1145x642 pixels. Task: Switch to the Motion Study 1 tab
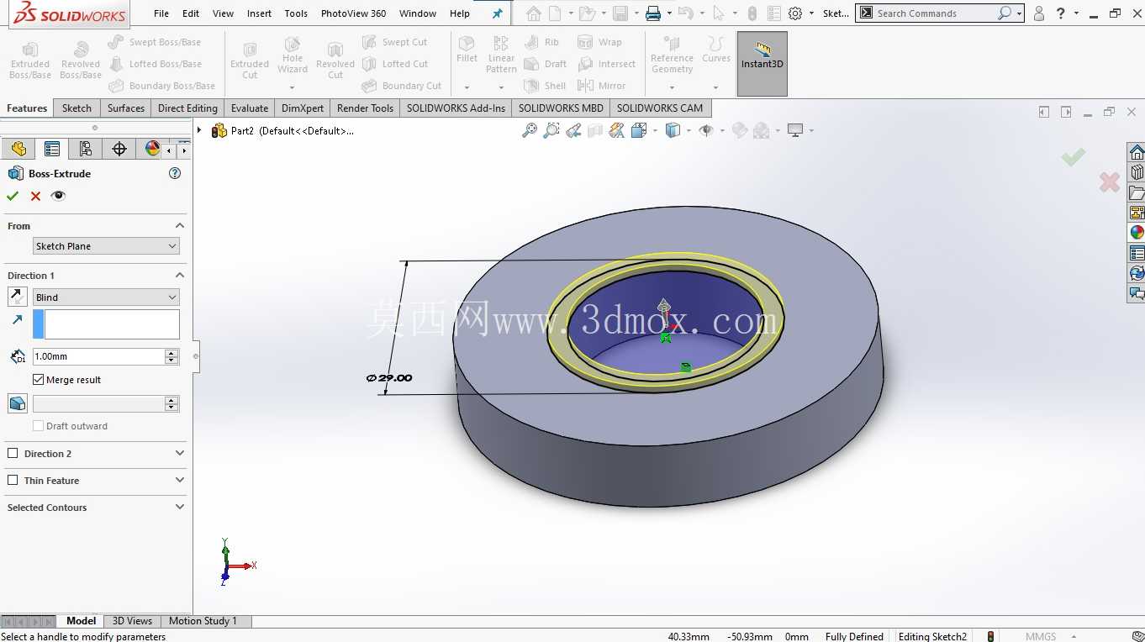203,621
